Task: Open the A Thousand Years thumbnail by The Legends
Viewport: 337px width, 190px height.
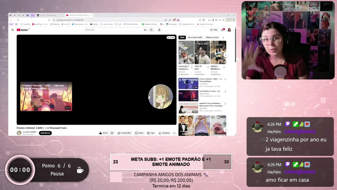Action: click(x=188, y=83)
